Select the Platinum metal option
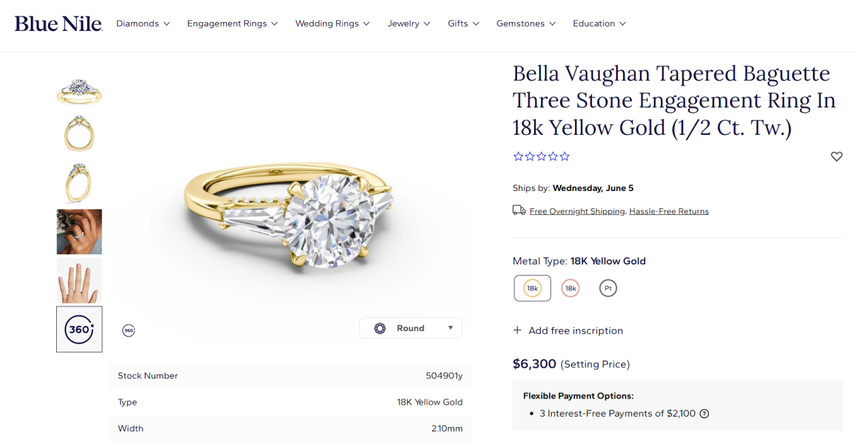The width and height of the screenshot is (856, 442). tap(608, 288)
